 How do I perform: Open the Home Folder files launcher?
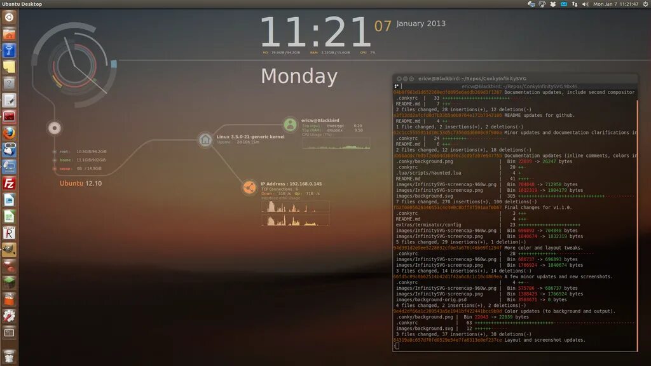point(9,34)
